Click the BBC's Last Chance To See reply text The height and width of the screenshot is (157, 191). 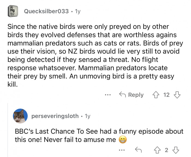click(98, 131)
